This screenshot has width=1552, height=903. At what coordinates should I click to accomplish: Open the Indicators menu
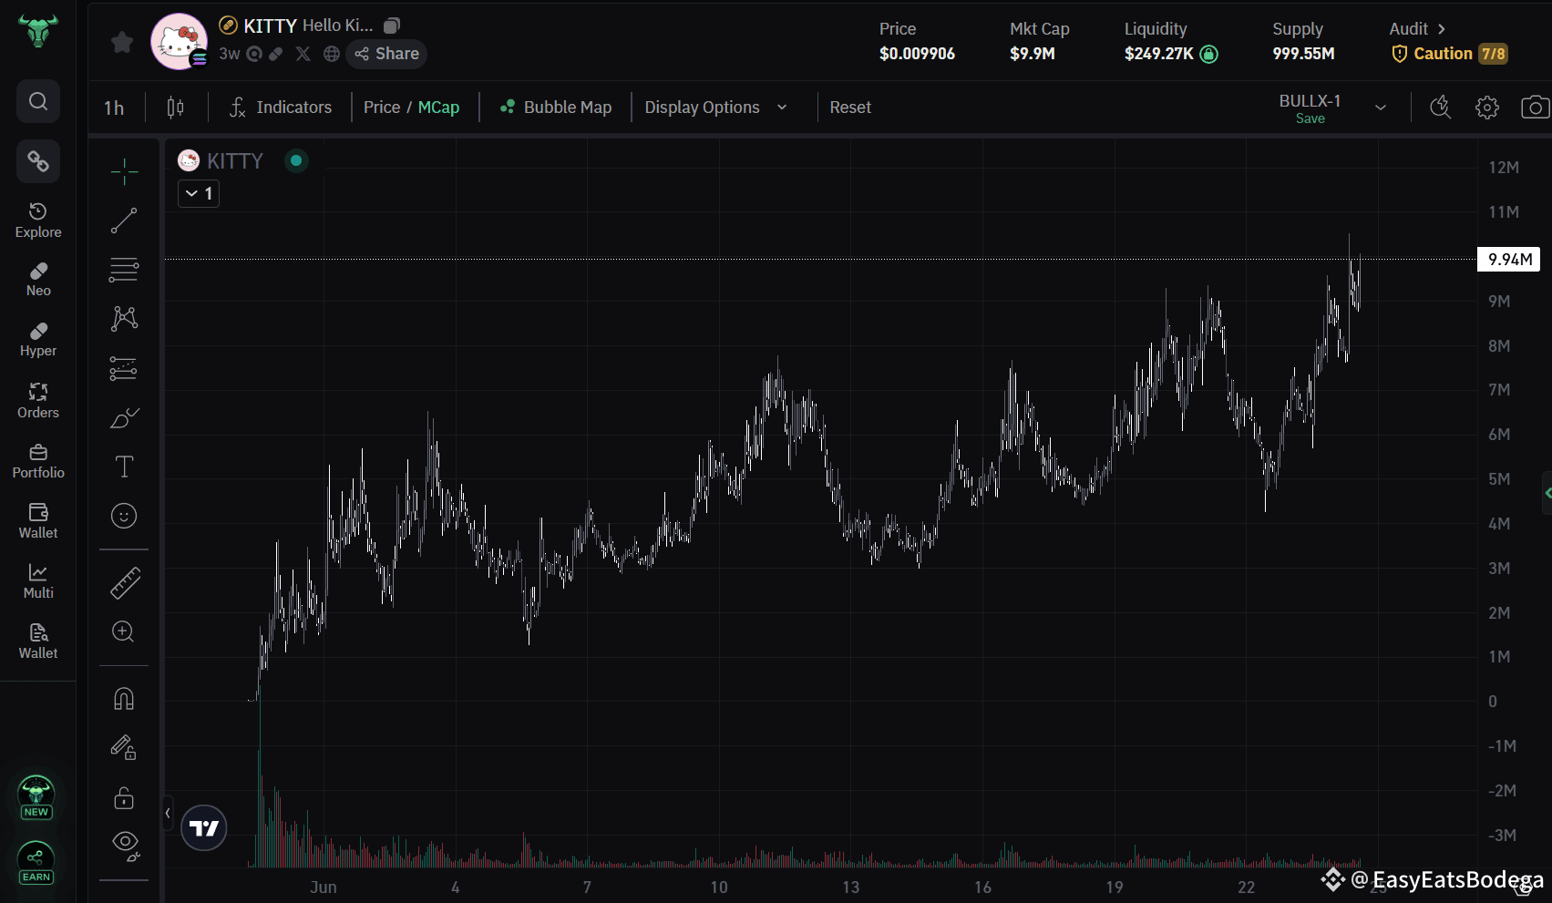280,108
